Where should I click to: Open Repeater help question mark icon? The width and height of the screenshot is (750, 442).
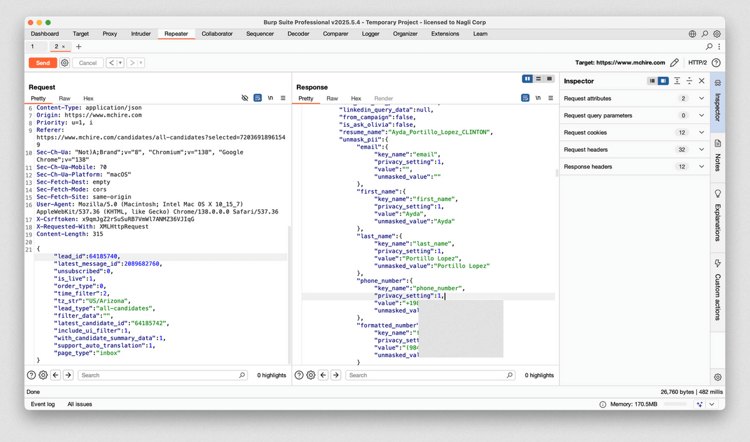coord(716,62)
